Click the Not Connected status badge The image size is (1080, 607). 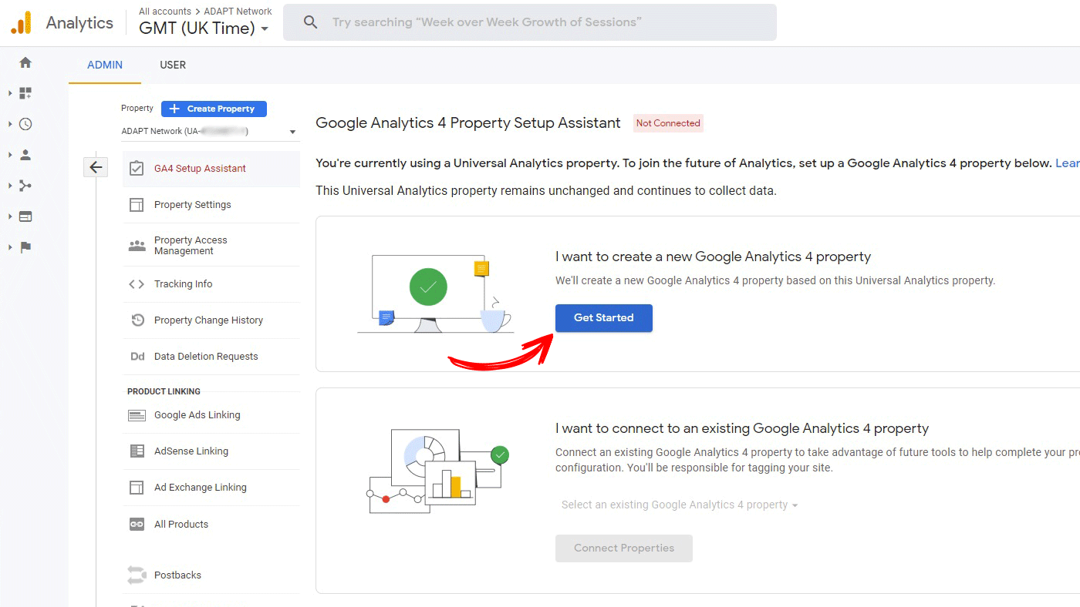(668, 123)
